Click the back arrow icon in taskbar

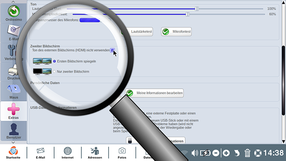tap(237, 153)
